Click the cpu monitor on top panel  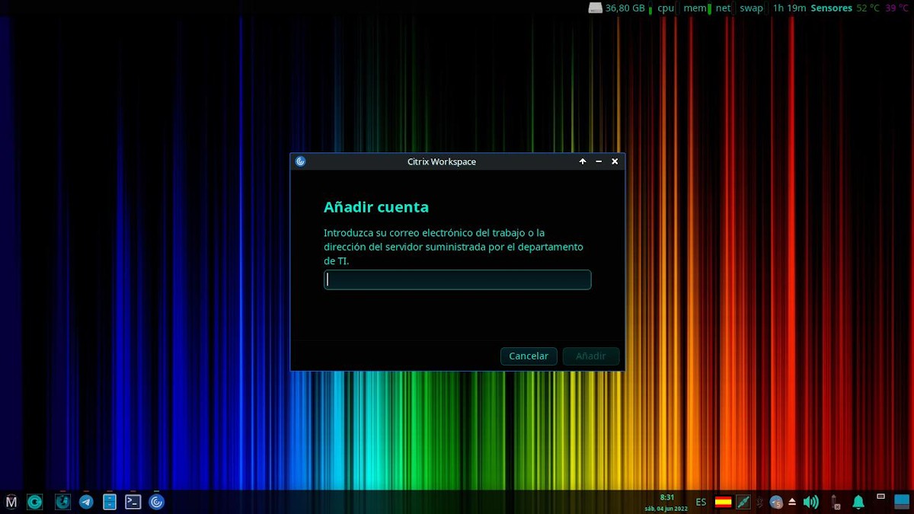664,8
